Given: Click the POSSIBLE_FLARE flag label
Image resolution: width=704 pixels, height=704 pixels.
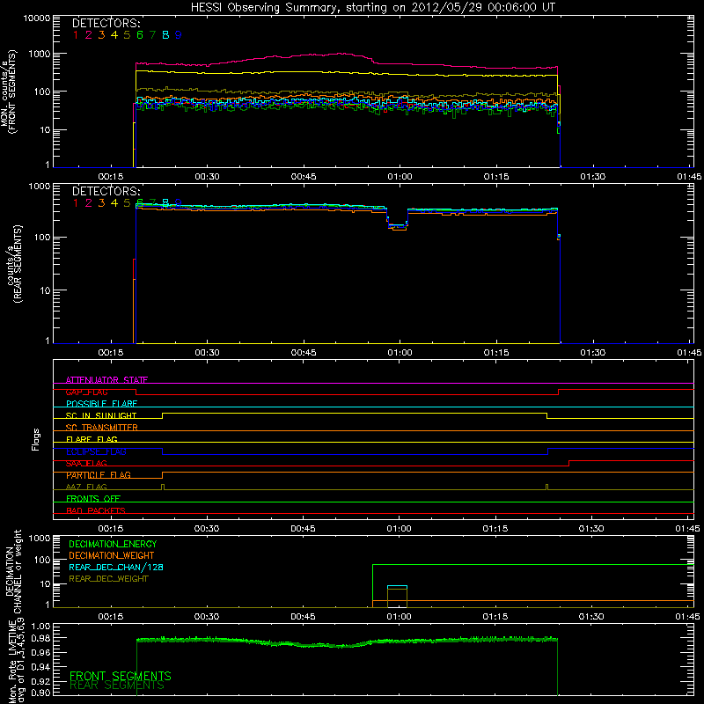Looking at the screenshot, I should tap(101, 404).
